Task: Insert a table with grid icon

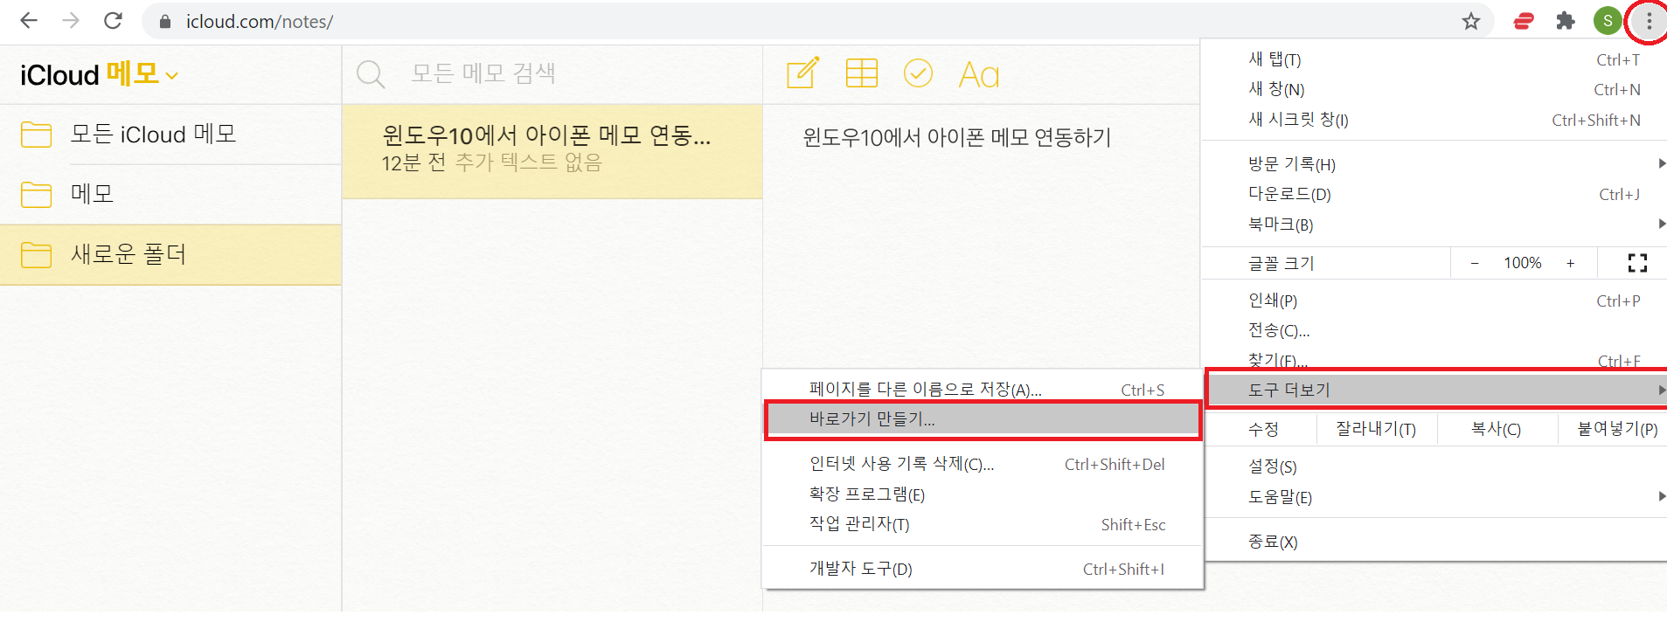Action: click(x=861, y=73)
